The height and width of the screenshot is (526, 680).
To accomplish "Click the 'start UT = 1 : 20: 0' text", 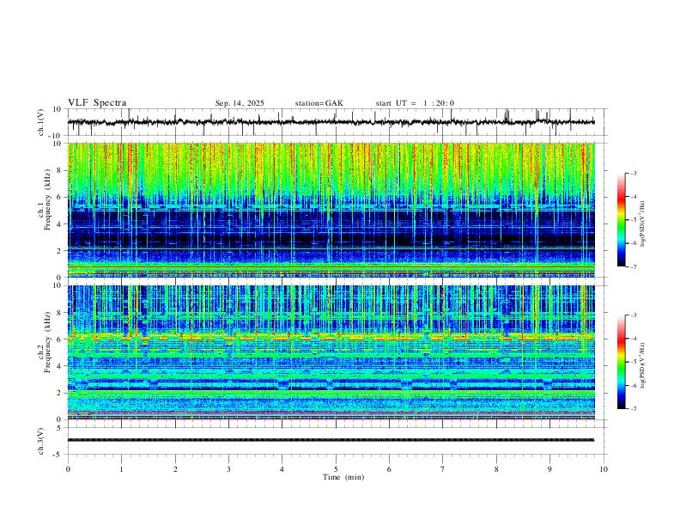I will (415, 103).
